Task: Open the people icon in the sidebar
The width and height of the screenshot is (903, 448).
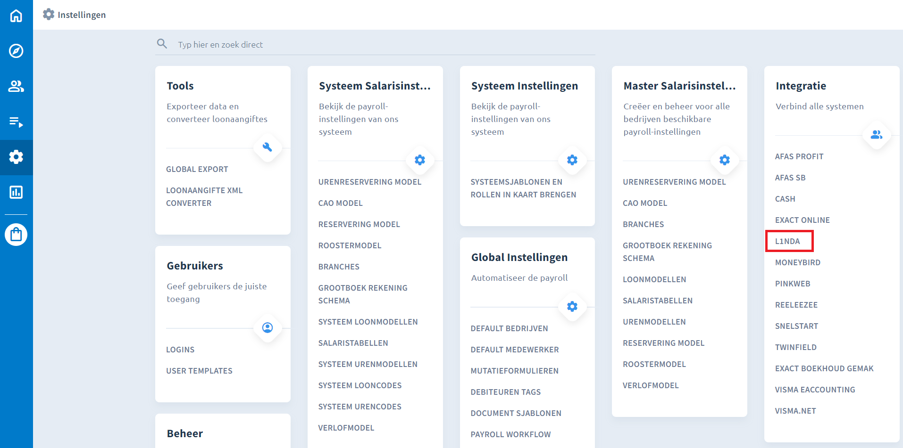Action: pos(16,86)
